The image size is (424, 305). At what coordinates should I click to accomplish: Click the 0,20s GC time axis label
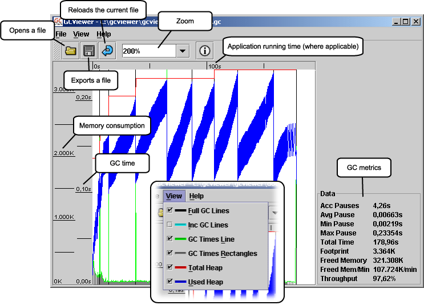pos(83,97)
